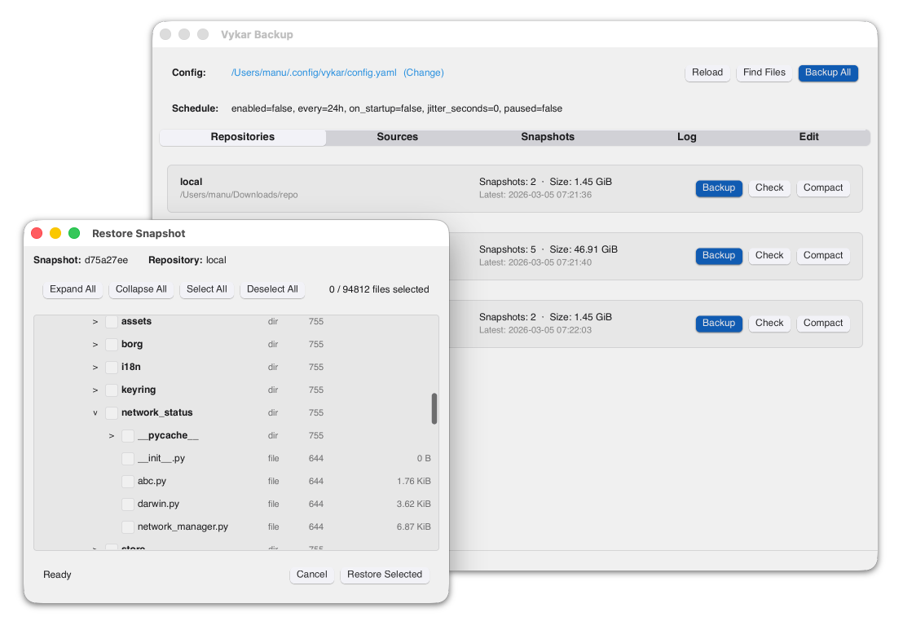Switch to the Sources tab
This screenshot has width=903, height=630.
(397, 137)
